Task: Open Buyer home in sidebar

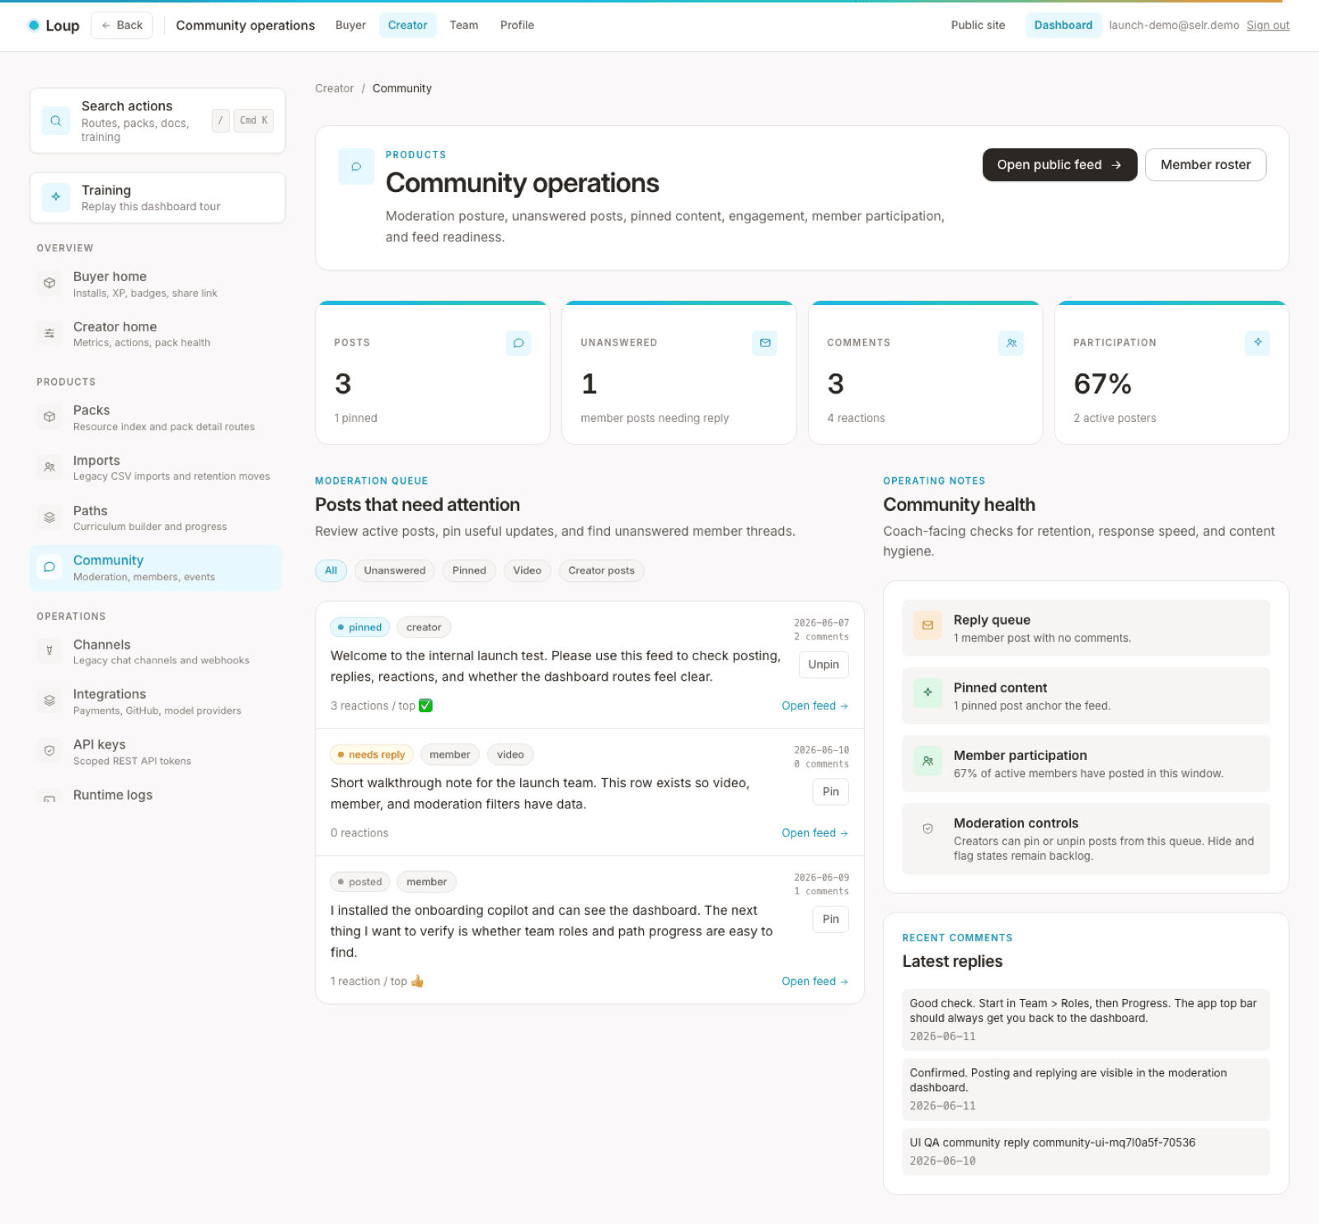Action: click(156, 284)
